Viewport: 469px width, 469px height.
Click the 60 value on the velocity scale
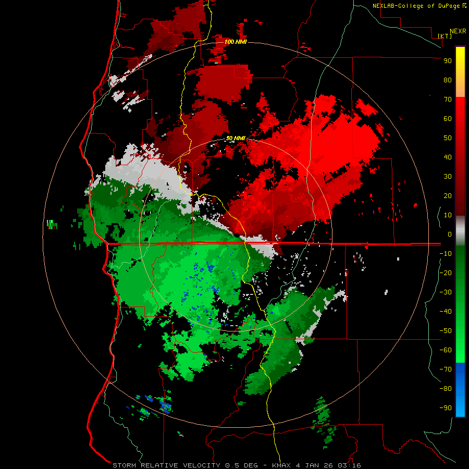pos(448,118)
